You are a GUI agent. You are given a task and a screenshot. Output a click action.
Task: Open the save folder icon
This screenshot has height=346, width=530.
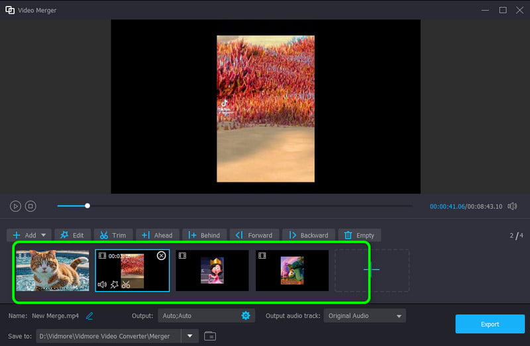210,336
